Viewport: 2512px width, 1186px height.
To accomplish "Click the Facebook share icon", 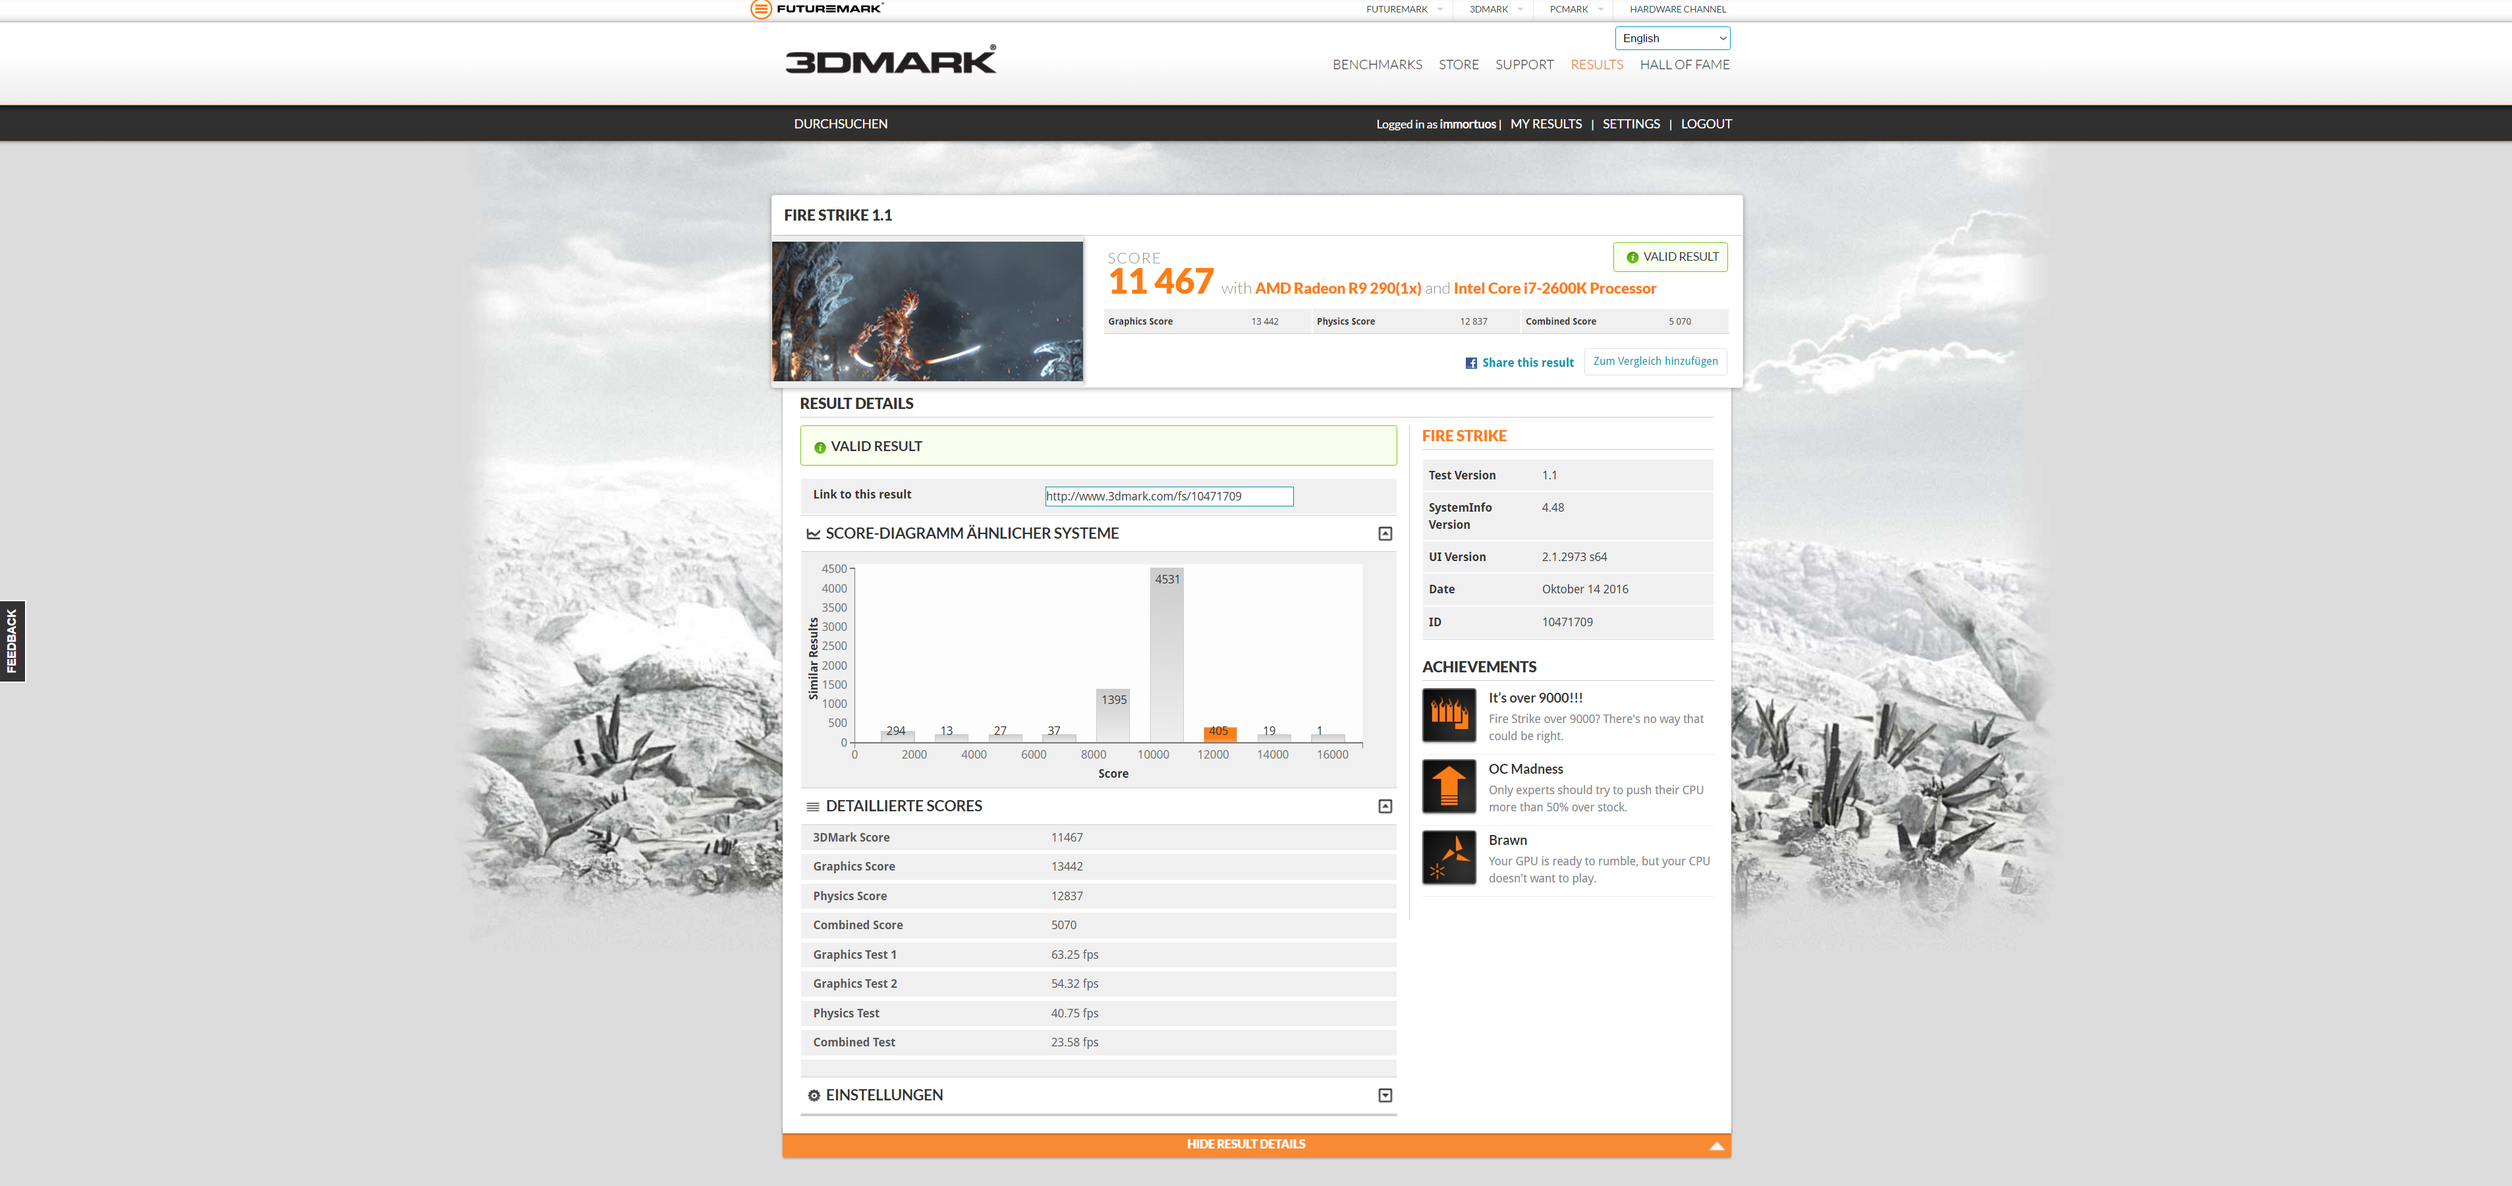I will 1470,364.
